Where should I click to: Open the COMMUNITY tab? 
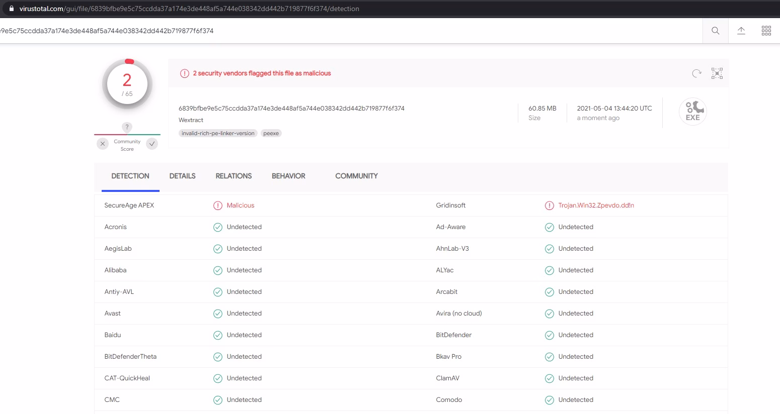pyautogui.click(x=356, y=176)
